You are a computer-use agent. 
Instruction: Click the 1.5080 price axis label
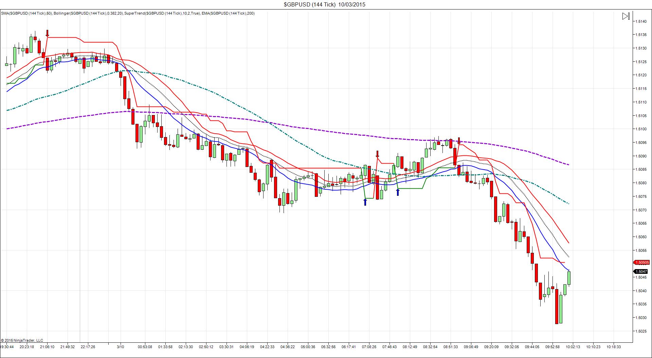[x=641, y=183]
